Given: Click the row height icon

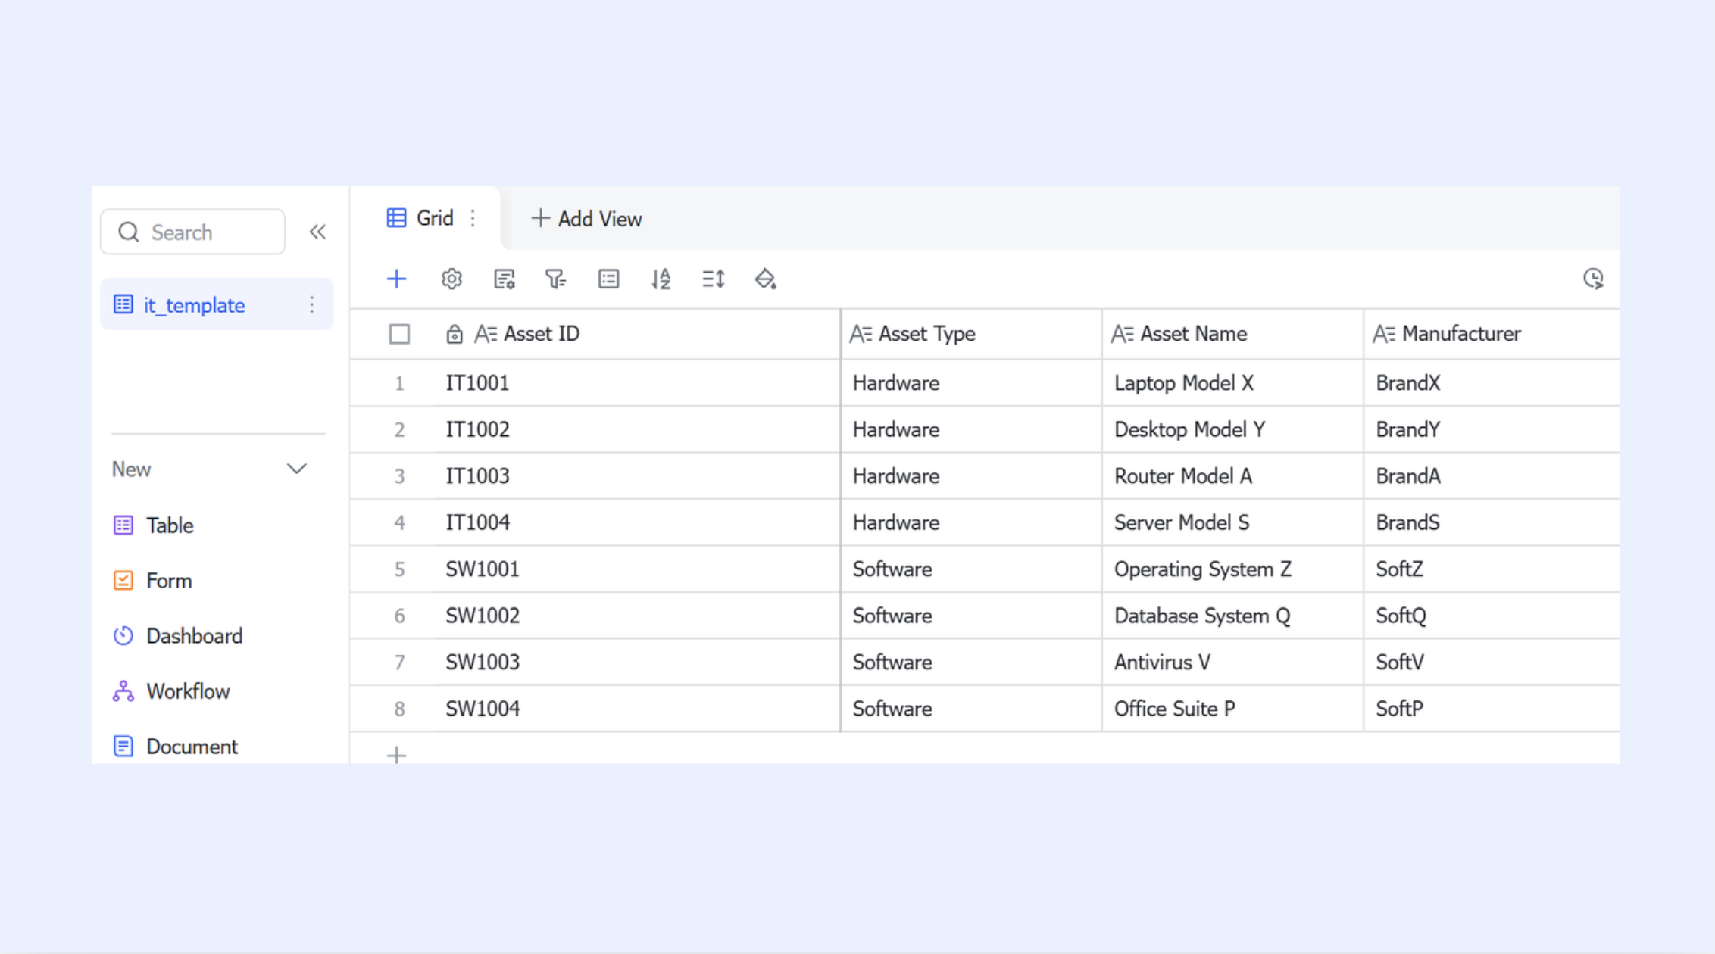Looking at the screenshot, I should (713, 279).
